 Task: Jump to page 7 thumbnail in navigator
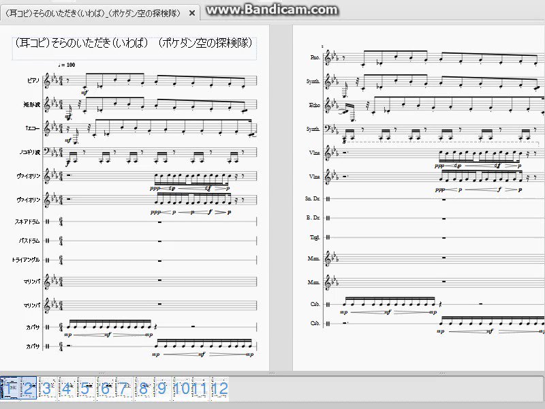(124, 388)
